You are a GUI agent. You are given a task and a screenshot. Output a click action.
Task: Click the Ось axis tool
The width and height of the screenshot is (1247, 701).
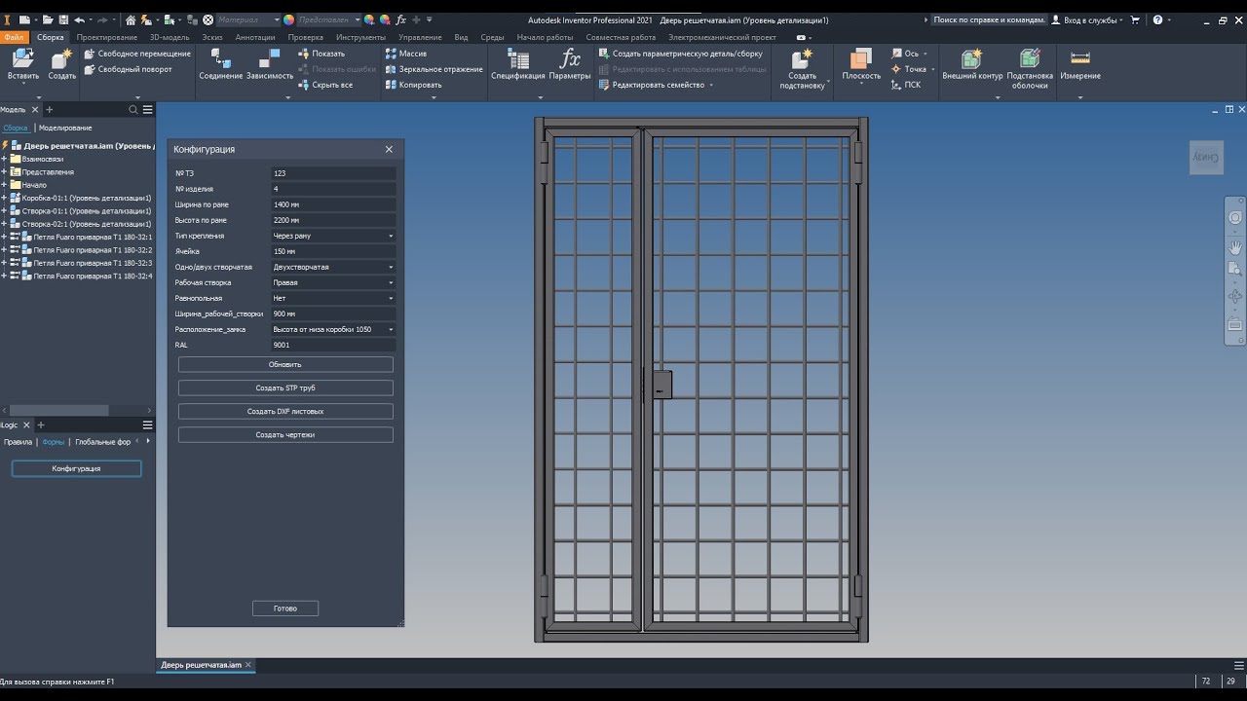[x=905, y=54]
